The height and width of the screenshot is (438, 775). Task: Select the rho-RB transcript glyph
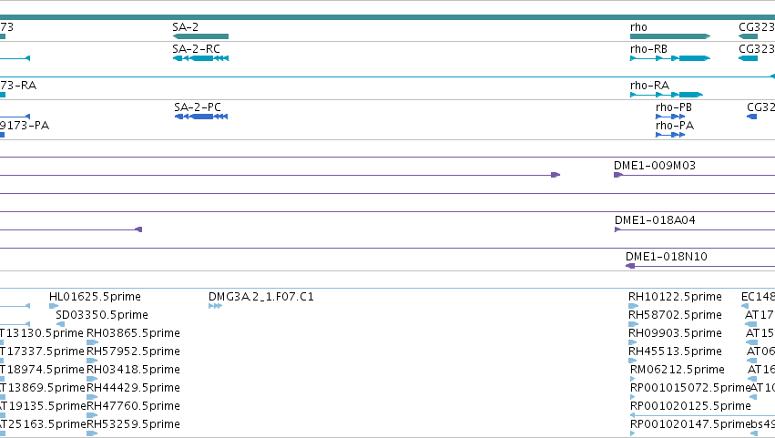(x=670, y=58)
